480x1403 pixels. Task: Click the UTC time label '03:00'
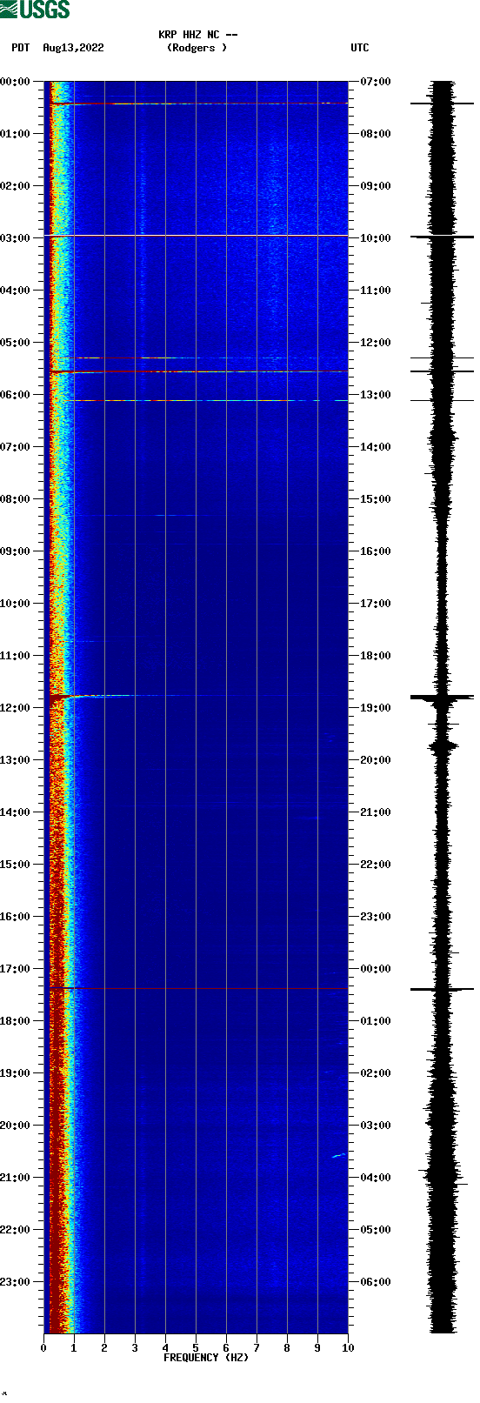[376, 1126]
